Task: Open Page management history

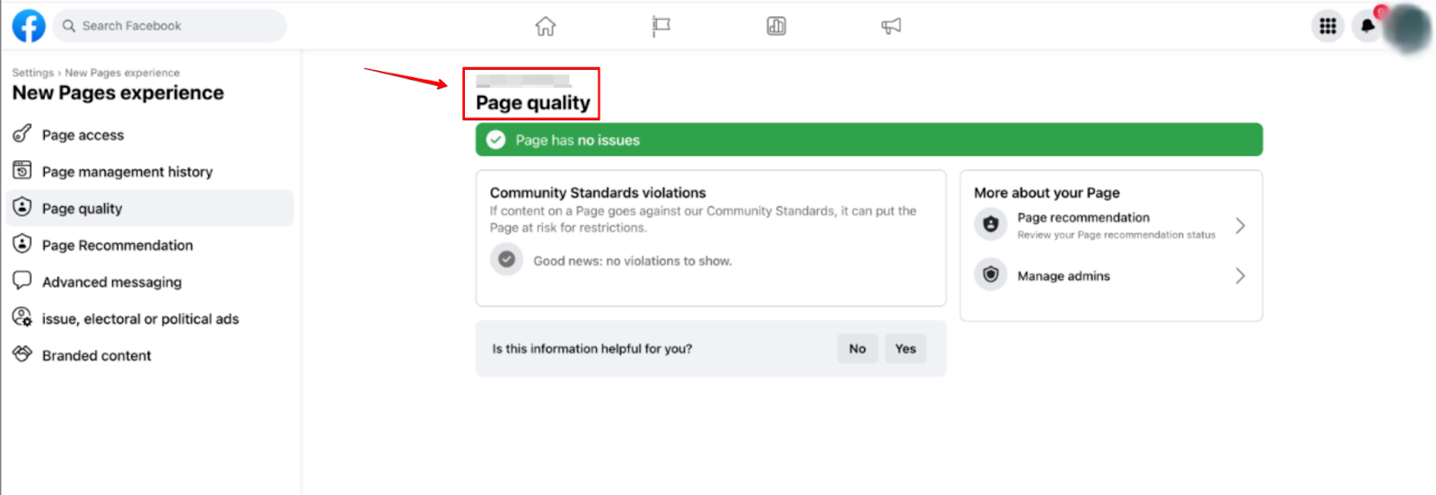Action: pyautogui.click(x=127, y=172)
